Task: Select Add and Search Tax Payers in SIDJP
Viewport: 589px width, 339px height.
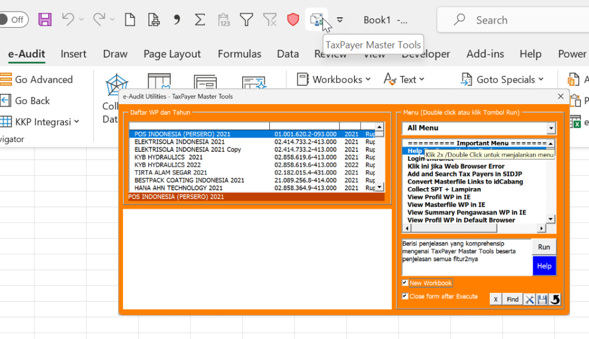Action: click(465, 174)
